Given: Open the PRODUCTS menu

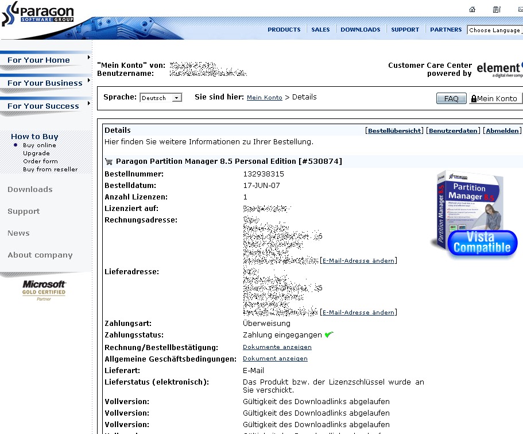Looking at the screenshot, I should (x=284, y=30).
